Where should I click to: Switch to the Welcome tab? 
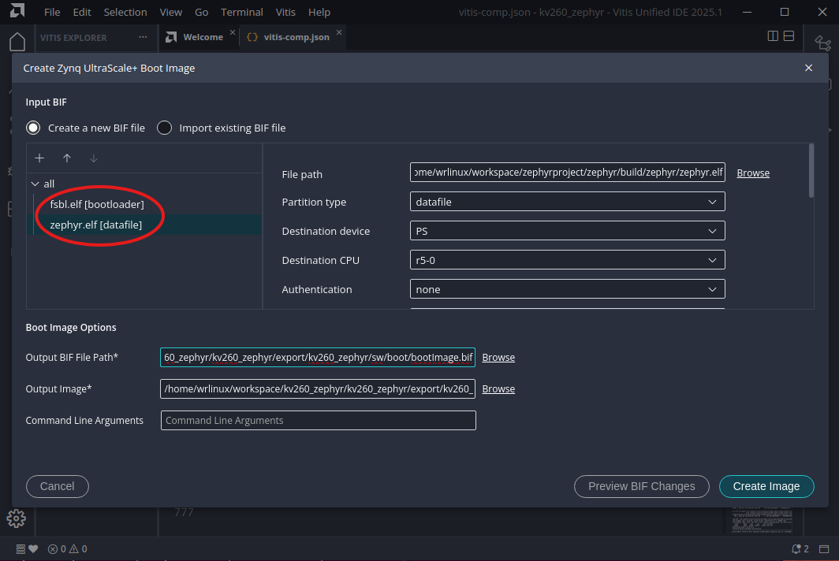tap(203, 37)
